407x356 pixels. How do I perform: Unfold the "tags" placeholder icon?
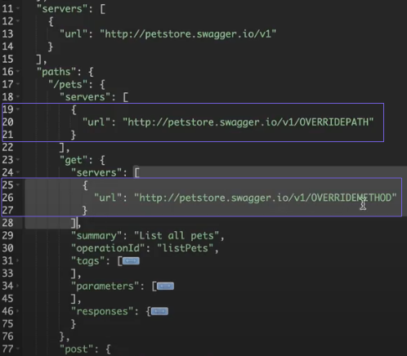pos(131,261)
